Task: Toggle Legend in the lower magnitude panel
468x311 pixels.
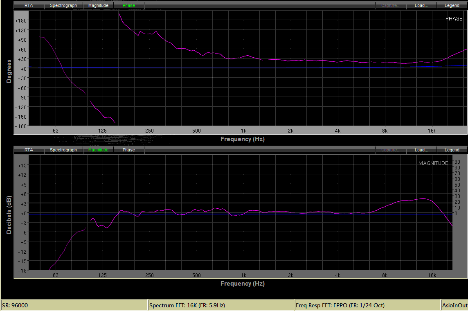Action: click(x=452, y=150)
